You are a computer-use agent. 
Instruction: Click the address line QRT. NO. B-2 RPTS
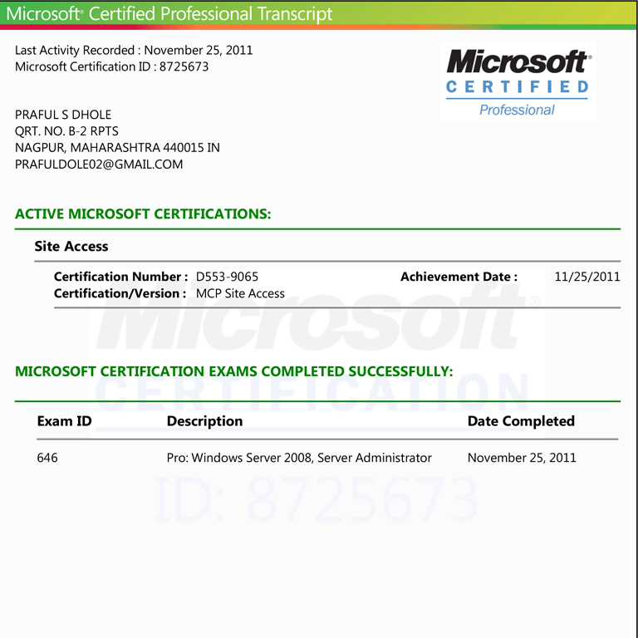pyautogui.click(x=66, y=131)
